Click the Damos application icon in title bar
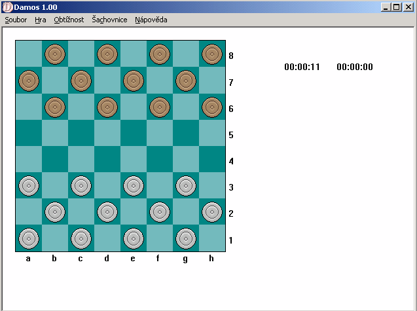 pos(7,7)
